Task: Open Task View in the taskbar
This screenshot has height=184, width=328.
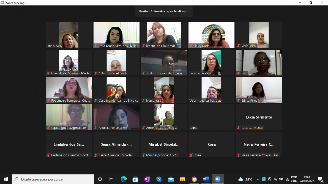Action: [111, 179]
